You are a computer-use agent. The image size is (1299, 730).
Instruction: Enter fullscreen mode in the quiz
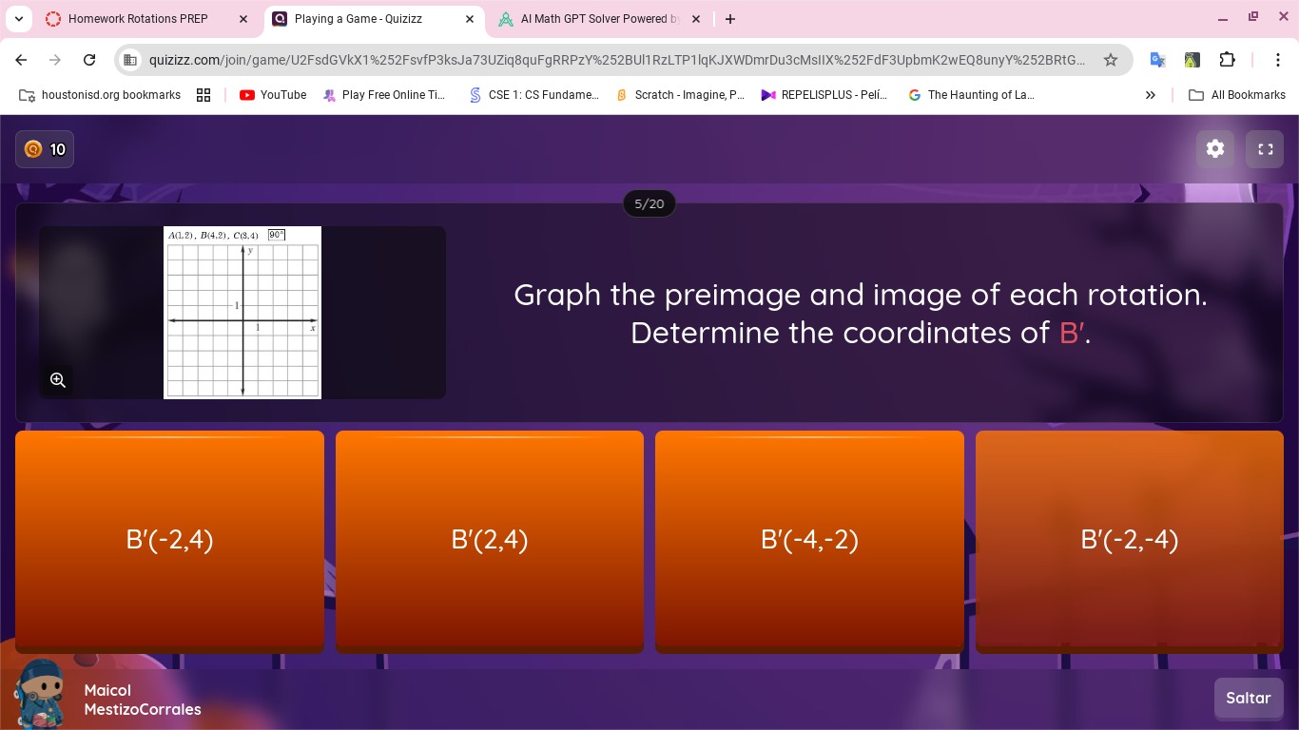(x=1265, y=149)
